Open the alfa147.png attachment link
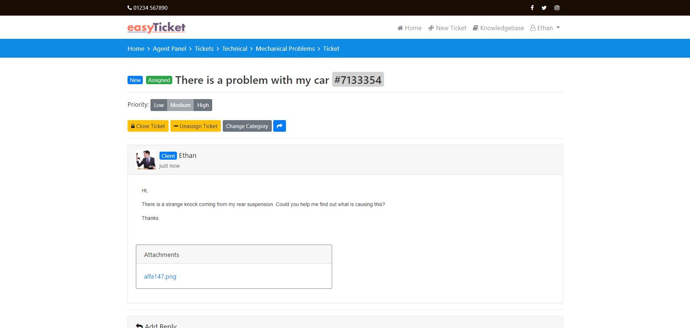690x328 pixels. 160,276
